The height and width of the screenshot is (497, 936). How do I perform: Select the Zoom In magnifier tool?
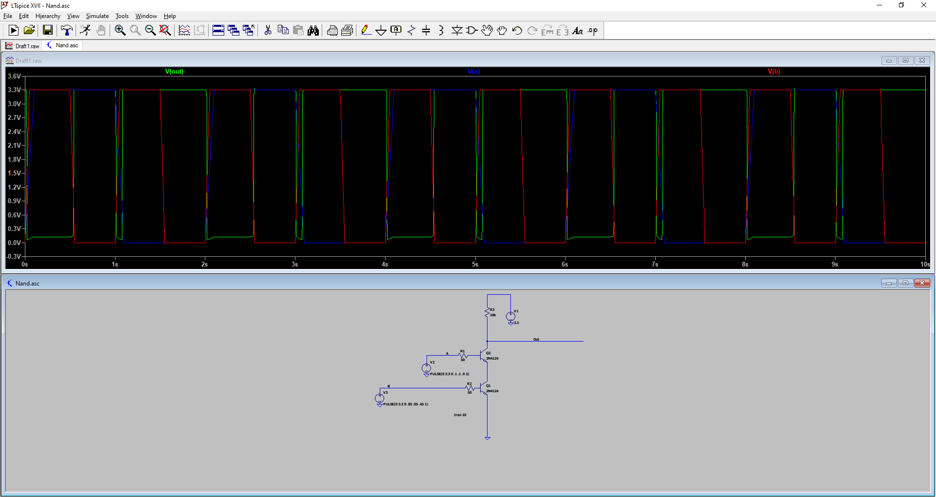point(120,30)
